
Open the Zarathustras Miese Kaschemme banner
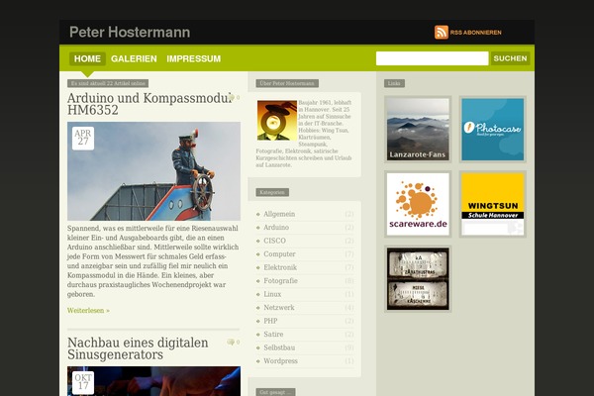pyautogui.click(x=418, y=279)
